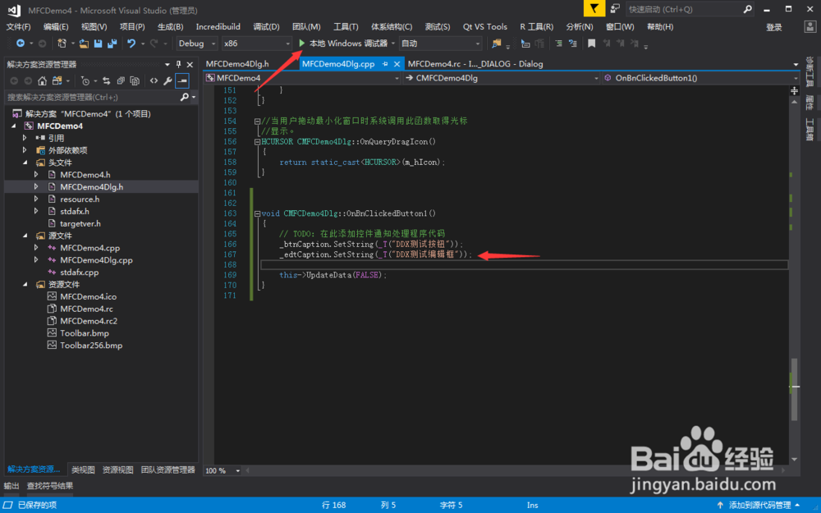Click the send feedback icon in title bar
Viewport: 821px width, 513px height.
(x=615, y=8)
